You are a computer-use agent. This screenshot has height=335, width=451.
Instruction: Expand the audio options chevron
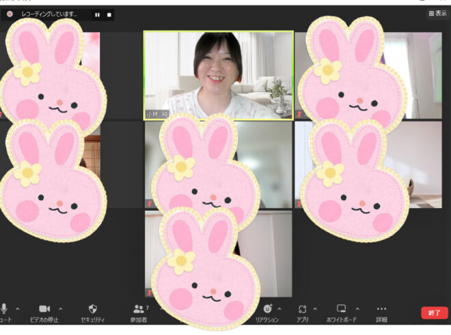tap(18, 308)
